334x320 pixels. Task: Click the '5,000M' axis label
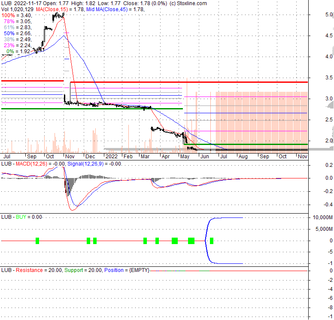point(324,229)
